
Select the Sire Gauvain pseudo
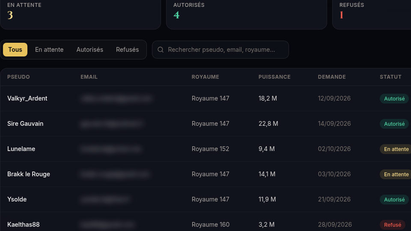tap(25, 124)
